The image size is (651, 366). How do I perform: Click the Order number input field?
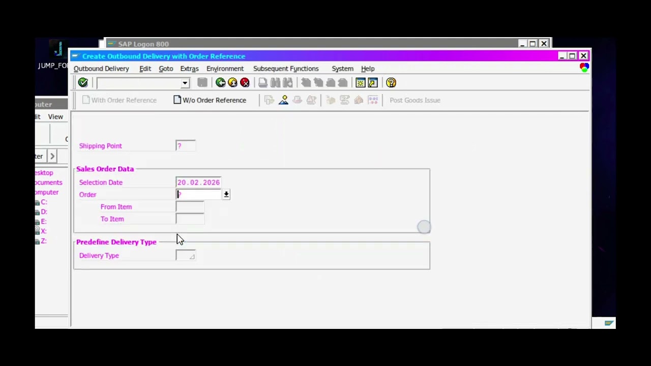click(x=199, y=195)
